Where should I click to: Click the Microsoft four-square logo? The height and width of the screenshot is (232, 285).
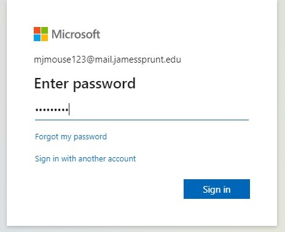[x=41, y=34]
